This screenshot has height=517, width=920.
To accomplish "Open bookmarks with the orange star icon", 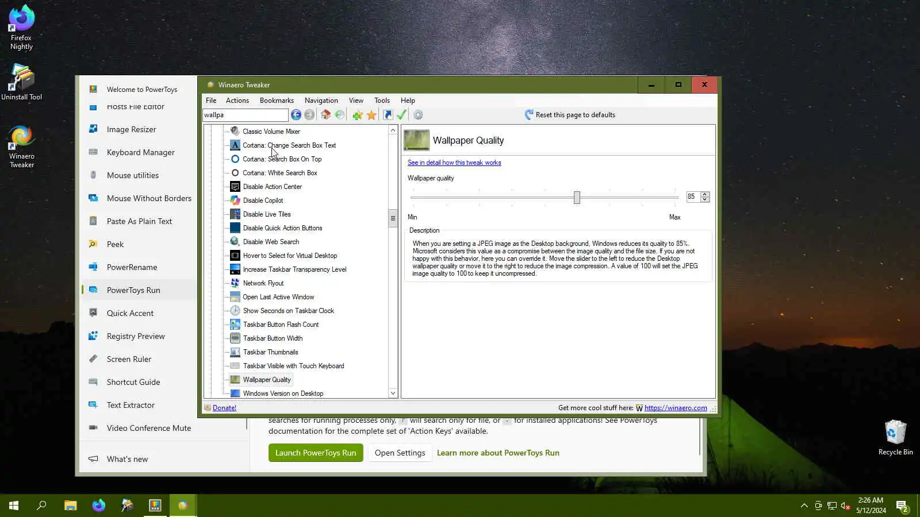I will (371, 115).
